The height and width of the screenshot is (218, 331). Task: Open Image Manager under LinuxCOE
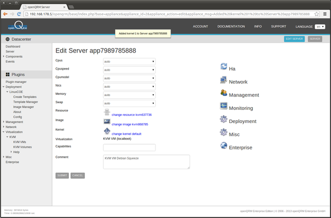23,107
